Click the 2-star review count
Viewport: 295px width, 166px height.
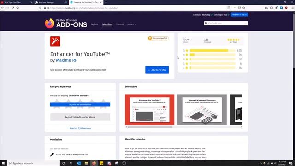[x=241, y=64]
